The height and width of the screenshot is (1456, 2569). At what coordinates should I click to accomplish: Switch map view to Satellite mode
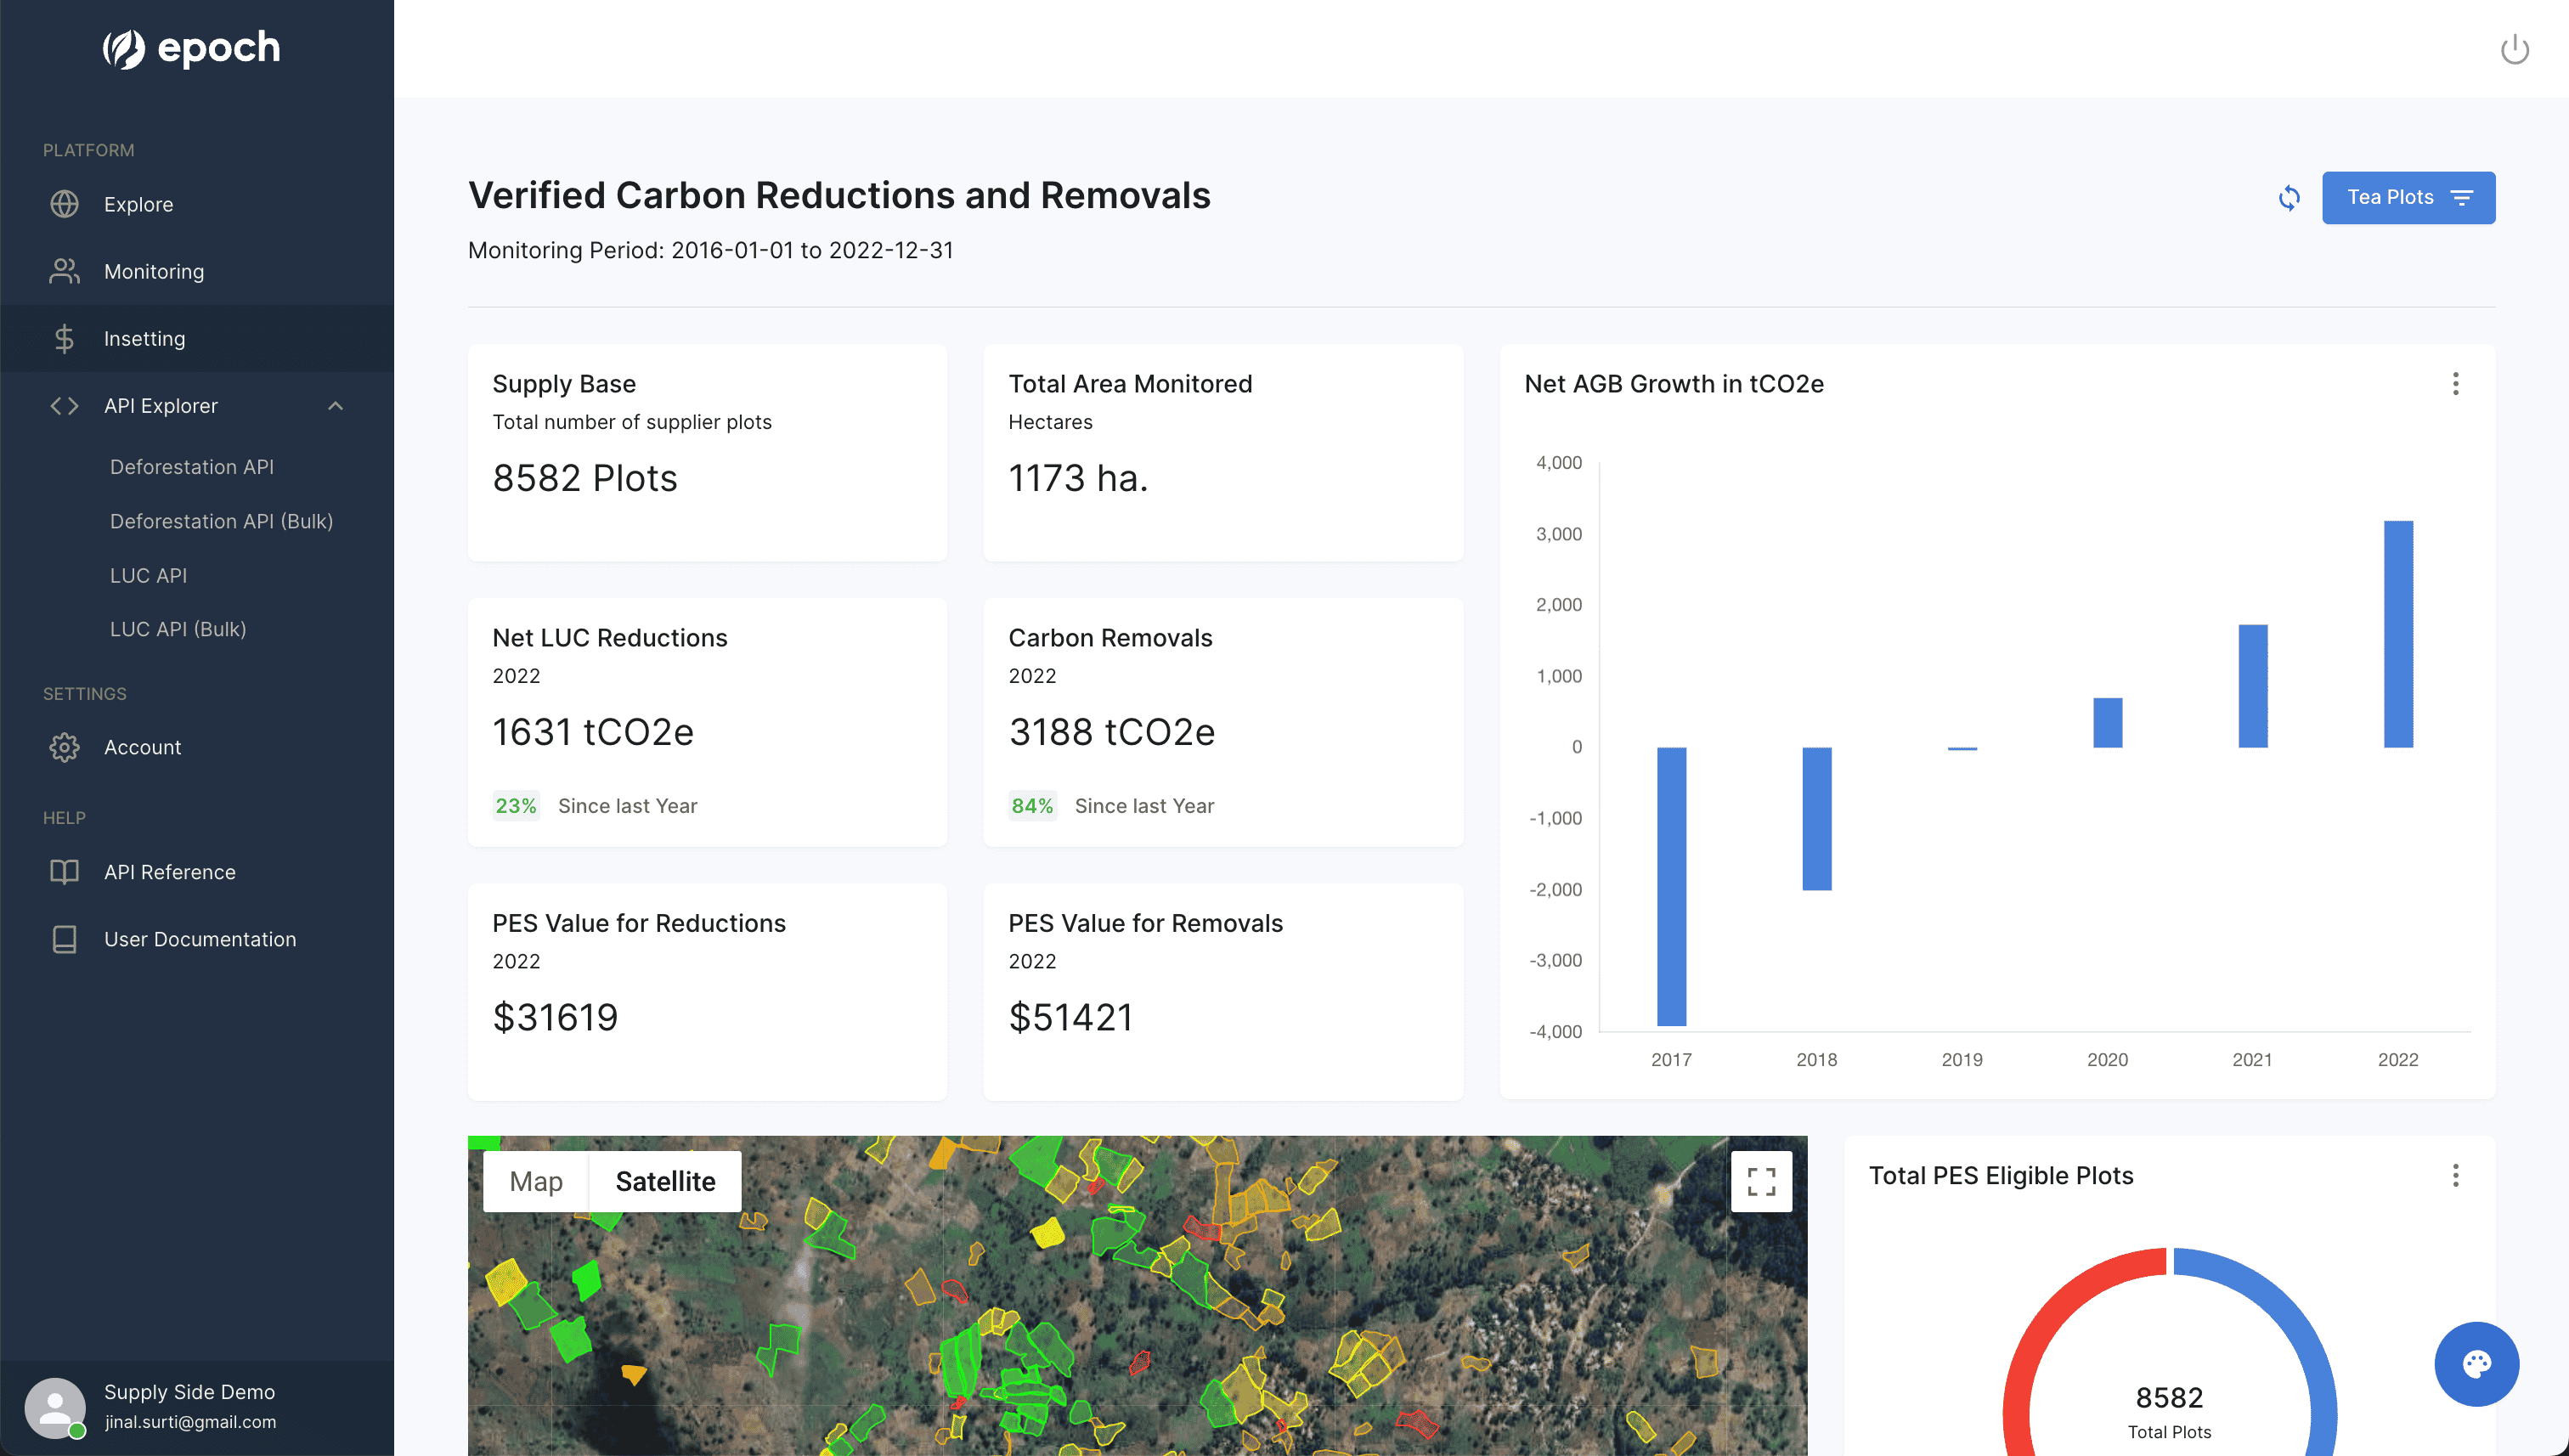665,1182
